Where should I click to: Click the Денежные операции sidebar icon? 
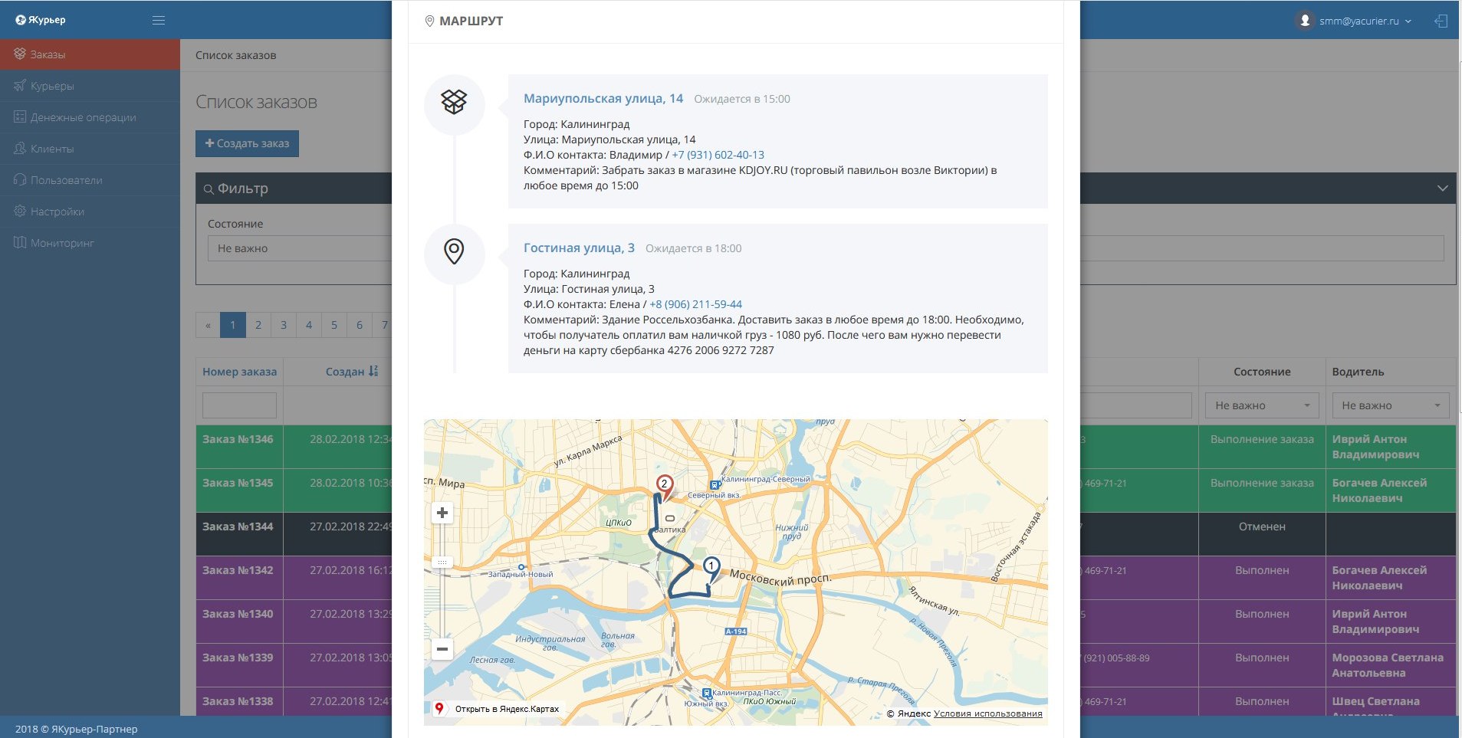point(20,117)
